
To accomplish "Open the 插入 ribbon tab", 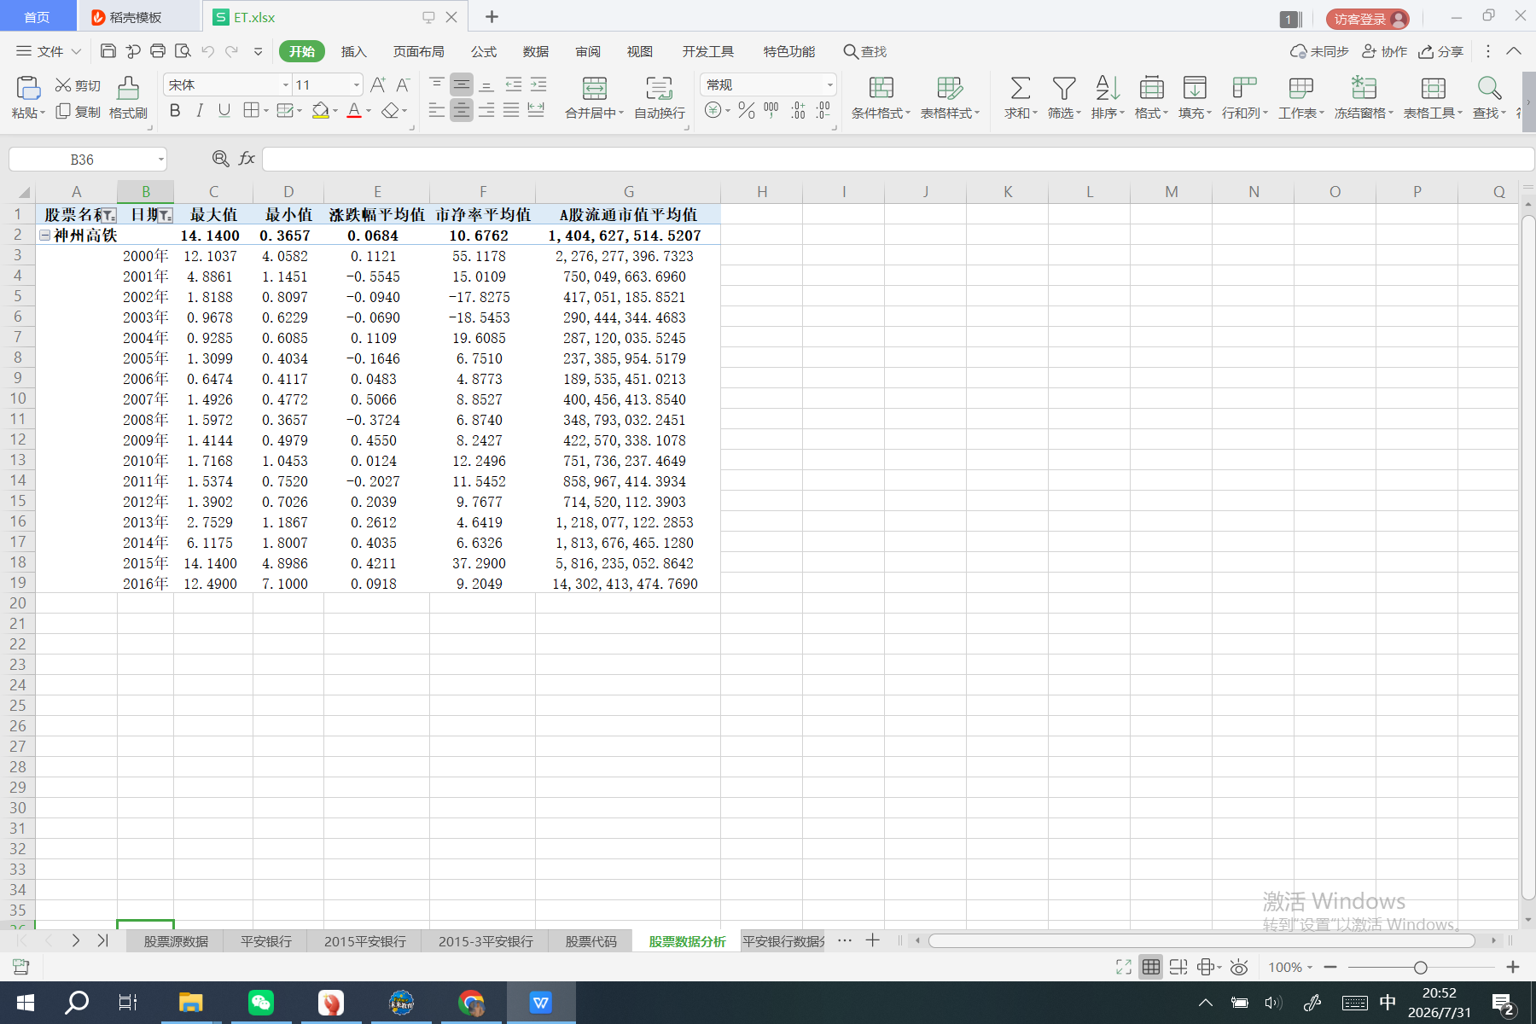I will (x=353, y=51).
